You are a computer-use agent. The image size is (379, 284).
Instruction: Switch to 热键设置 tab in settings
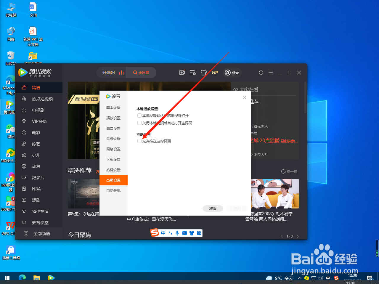[x=113, y=170]
